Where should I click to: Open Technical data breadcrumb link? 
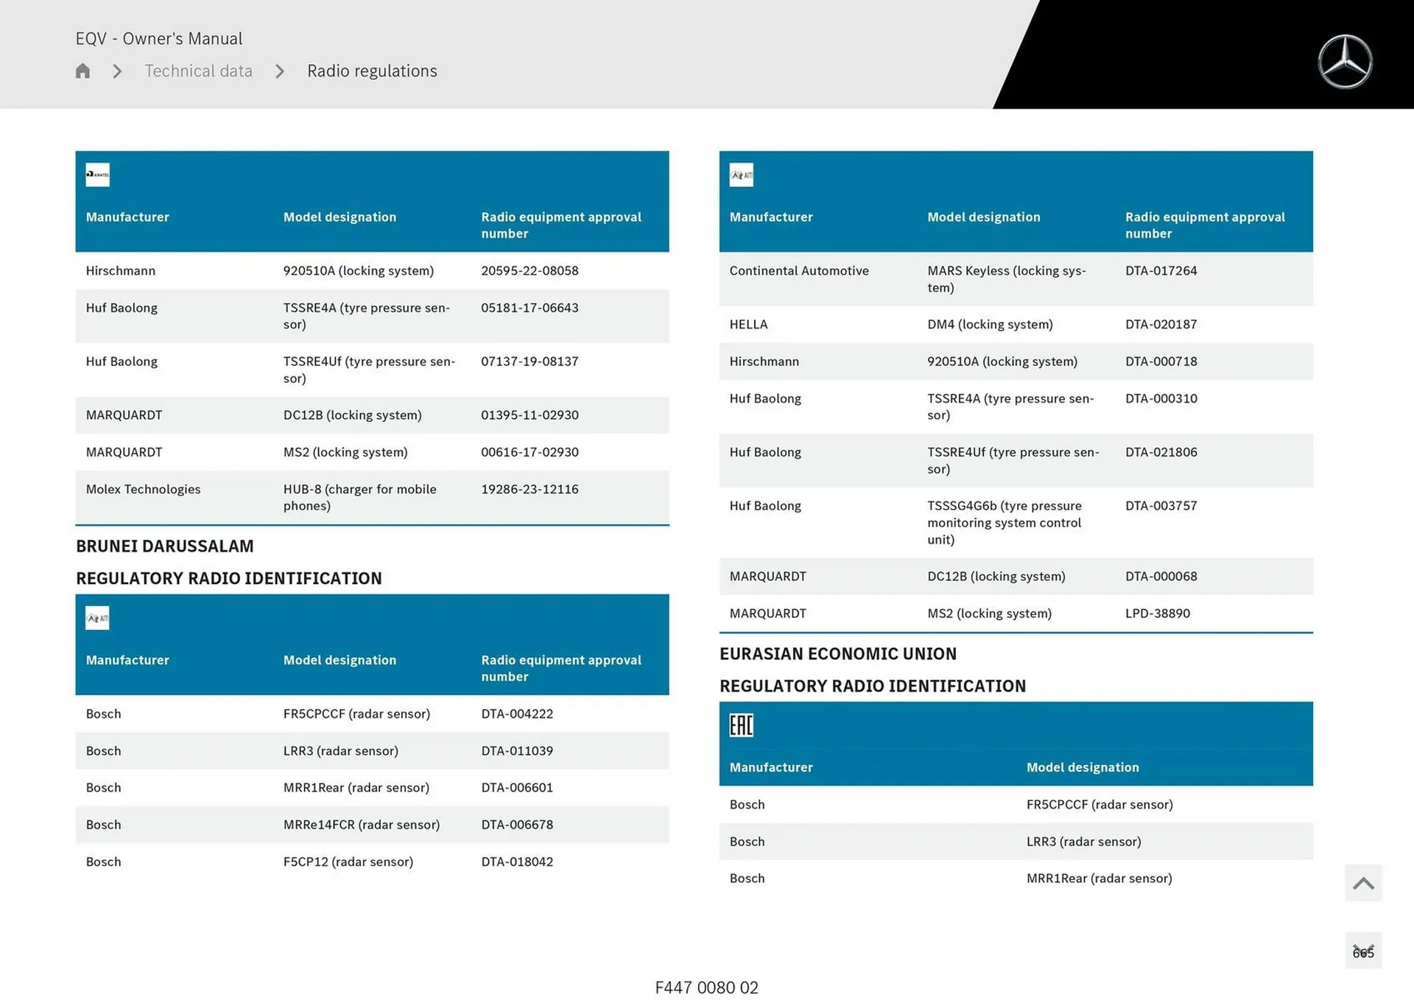(198, 71)
